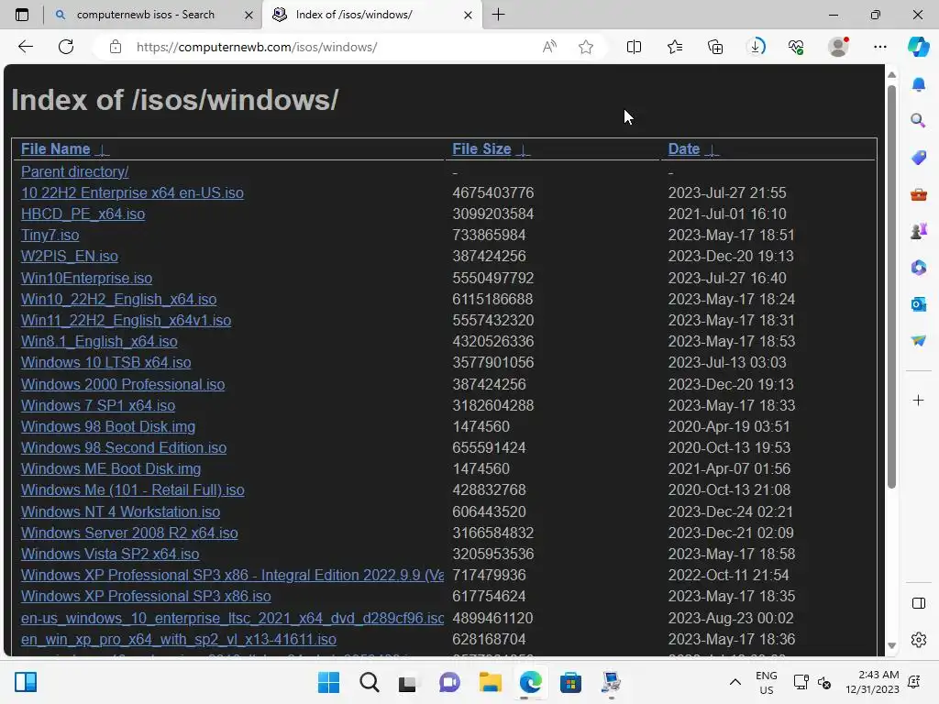Download HBCD_PE_x64.iso link
The image size is (939, 704).
83,214
